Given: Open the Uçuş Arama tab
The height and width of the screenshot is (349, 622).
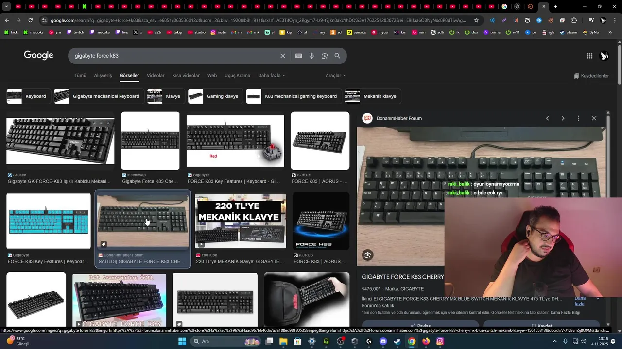Looking at the screenshot, I should 237,76.
